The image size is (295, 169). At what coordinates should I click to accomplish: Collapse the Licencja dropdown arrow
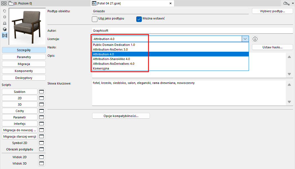tap(245, 39)
